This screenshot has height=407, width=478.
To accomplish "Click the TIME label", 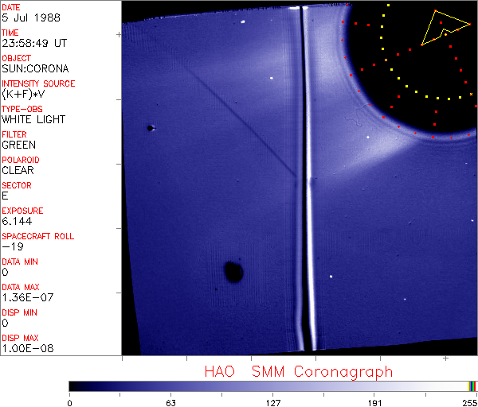I will [10, 33].
